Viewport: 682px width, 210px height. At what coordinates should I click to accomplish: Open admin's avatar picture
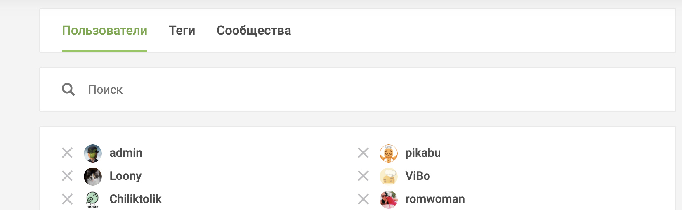(93, 153)
